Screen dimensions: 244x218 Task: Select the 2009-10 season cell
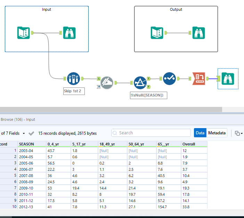32,188
